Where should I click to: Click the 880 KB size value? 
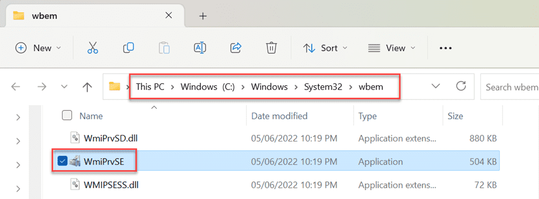point(483,139)
